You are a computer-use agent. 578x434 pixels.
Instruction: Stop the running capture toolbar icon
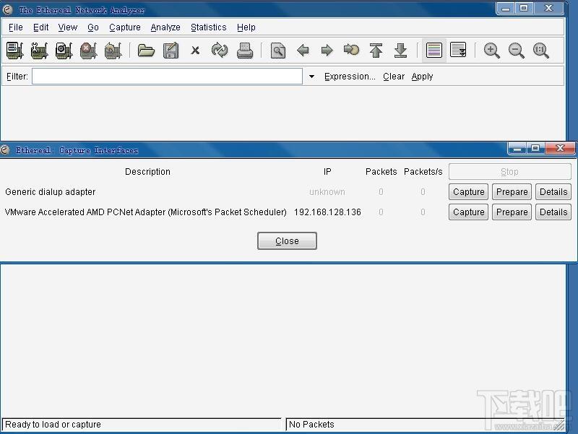pyautogui.click(x=88, y=50)
